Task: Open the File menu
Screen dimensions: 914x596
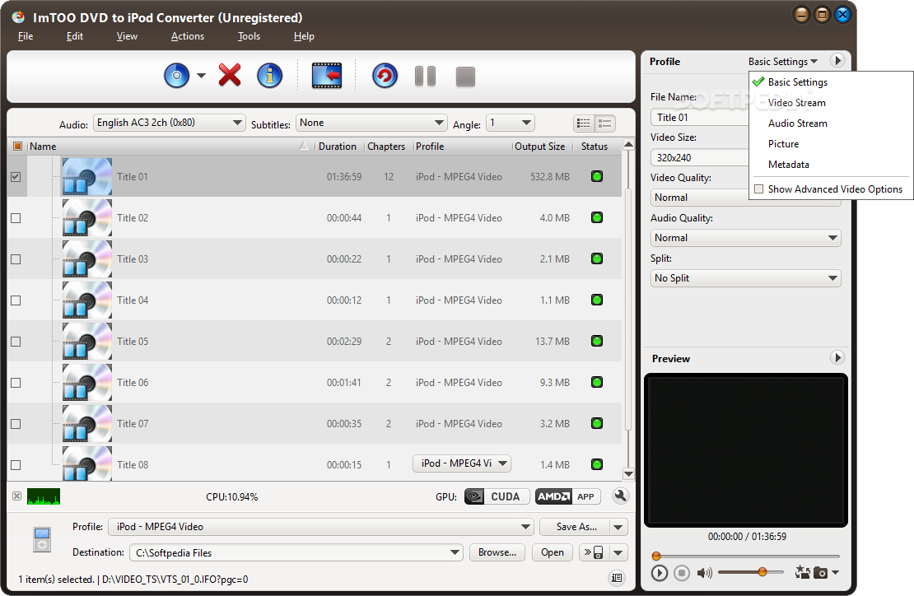Action: pyautogui.click(x=25, y=36)
